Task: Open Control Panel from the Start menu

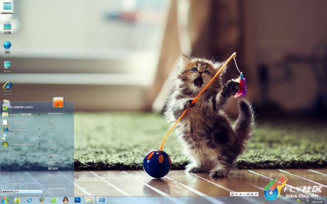Action: click(53, 155)
